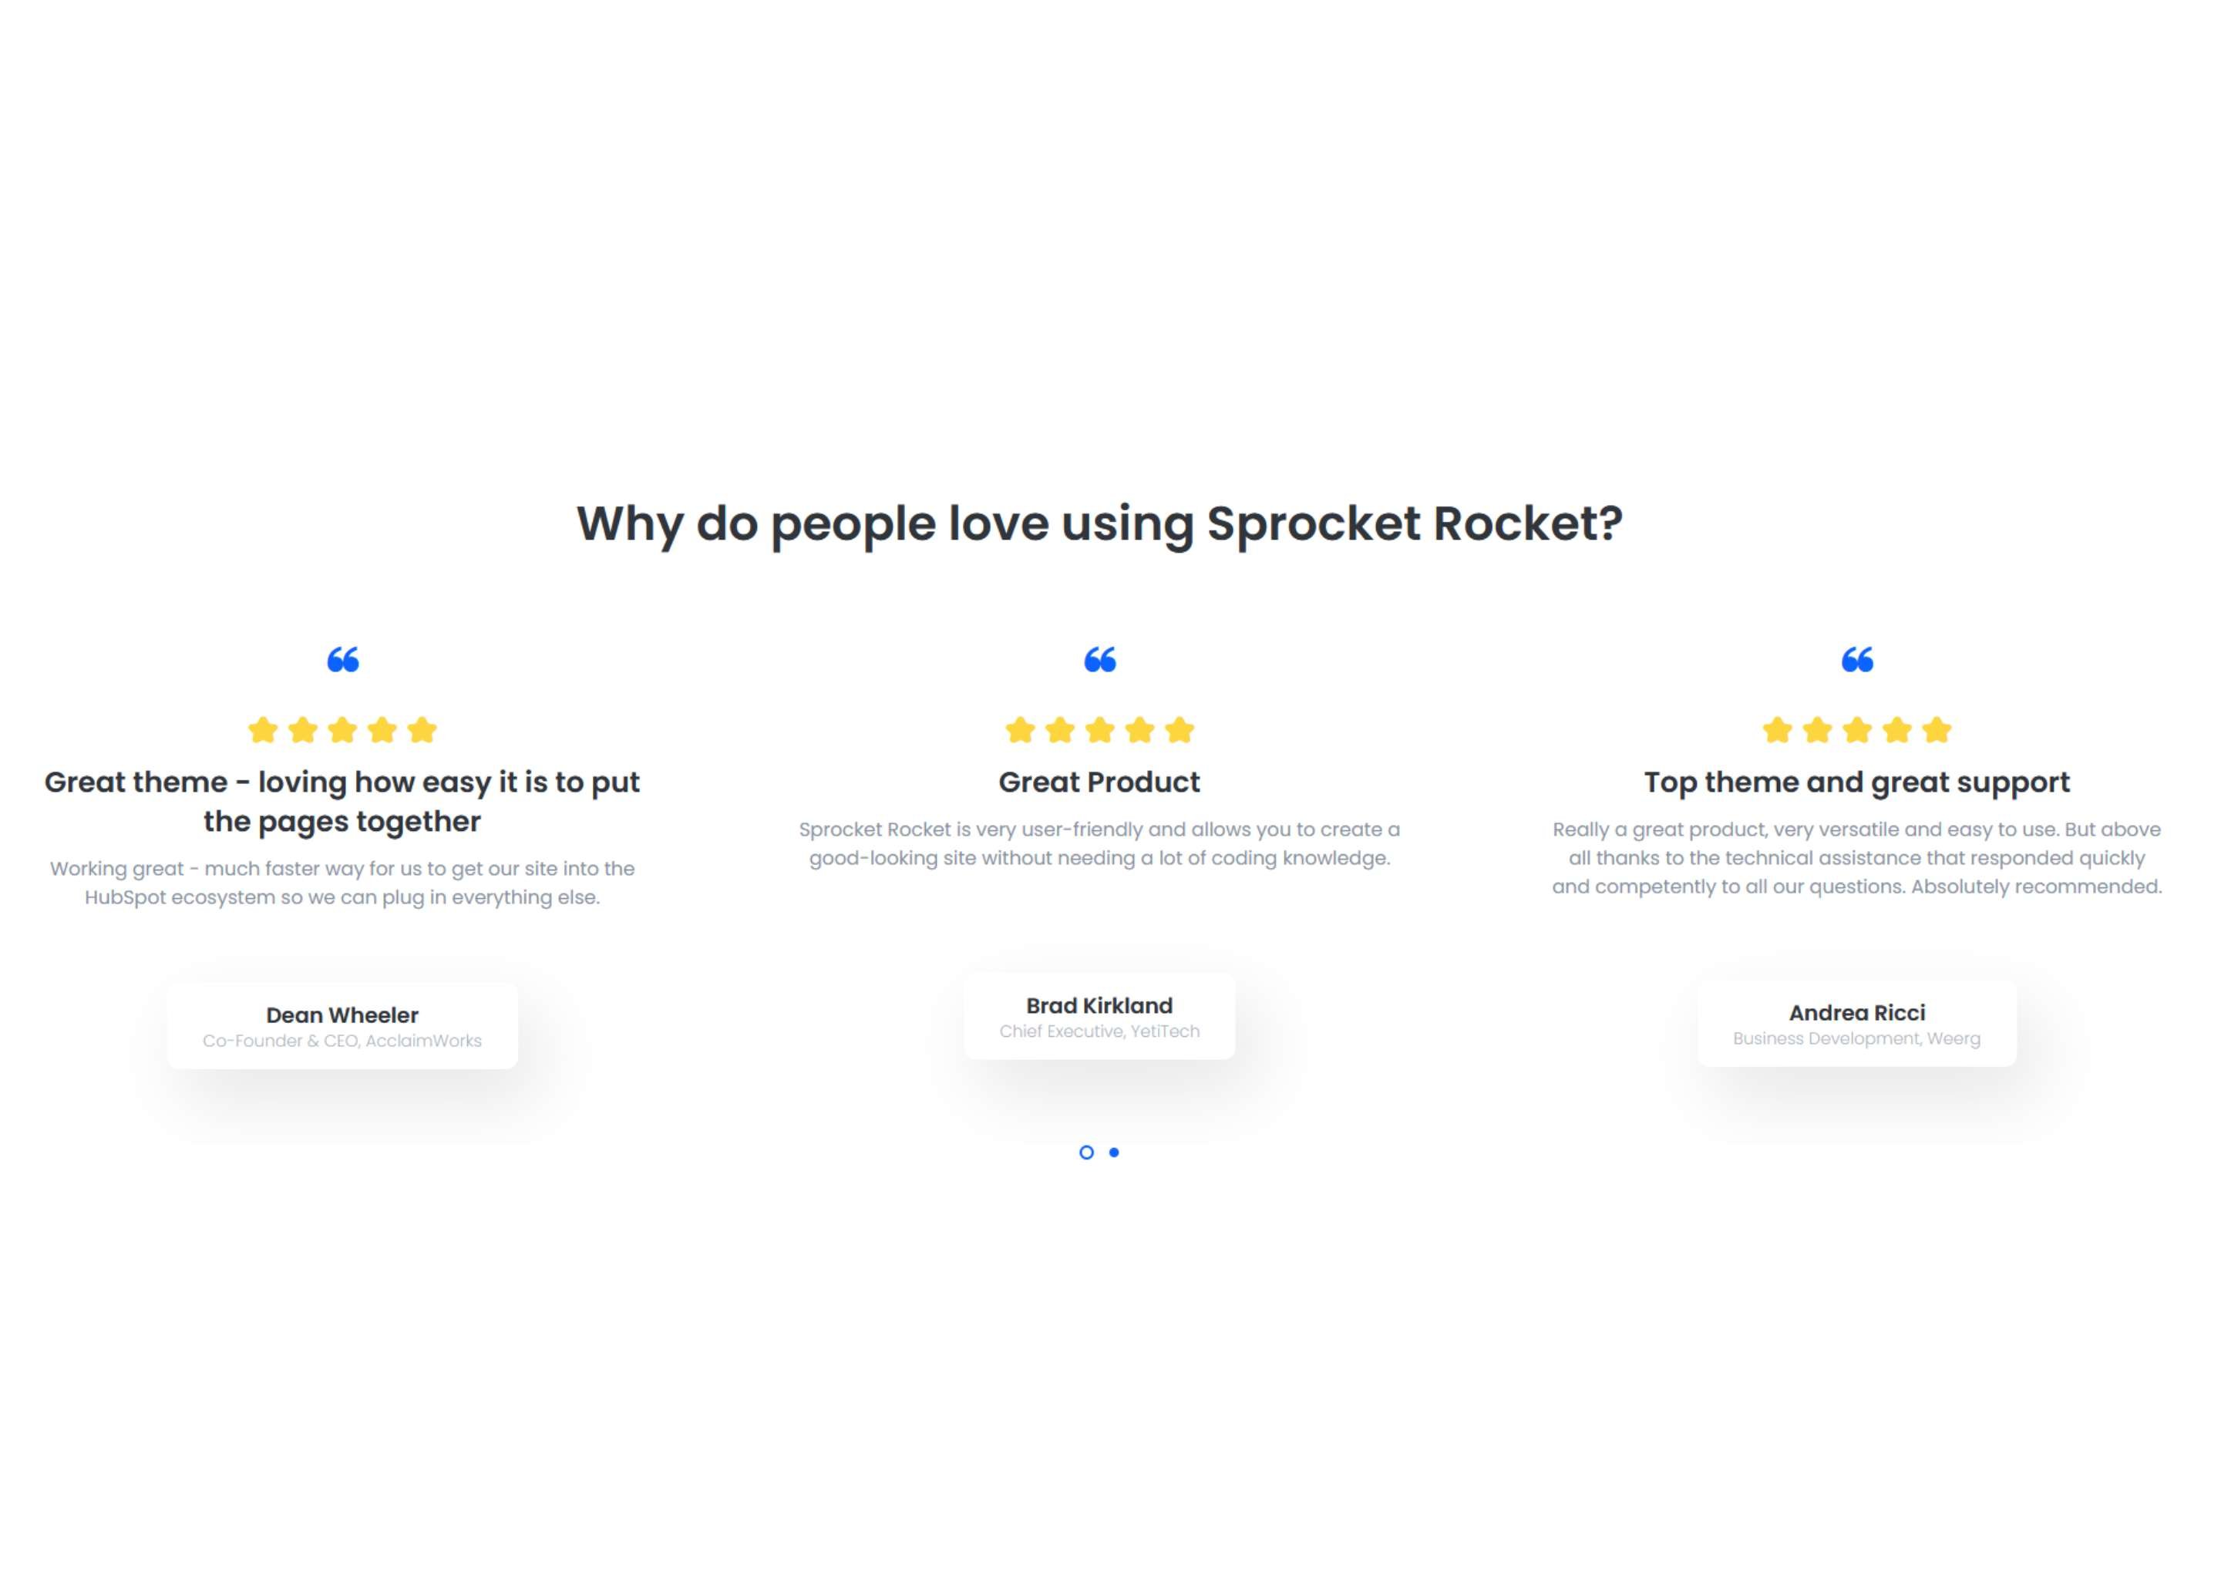The height and width of the screenshot is (1578, 2221).
Task: Click the Working great - much faster way paragraph
Action: 342,883
